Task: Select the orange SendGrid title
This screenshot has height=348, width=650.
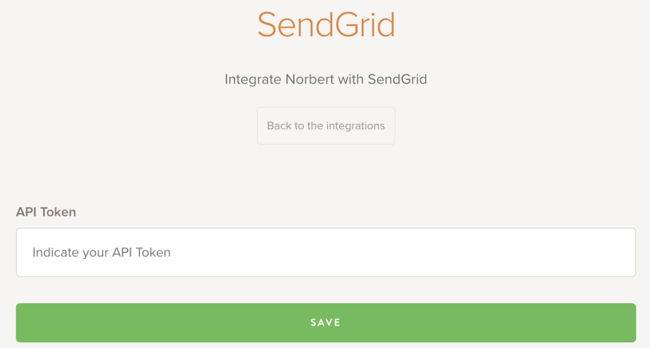Action: [326, 25]
